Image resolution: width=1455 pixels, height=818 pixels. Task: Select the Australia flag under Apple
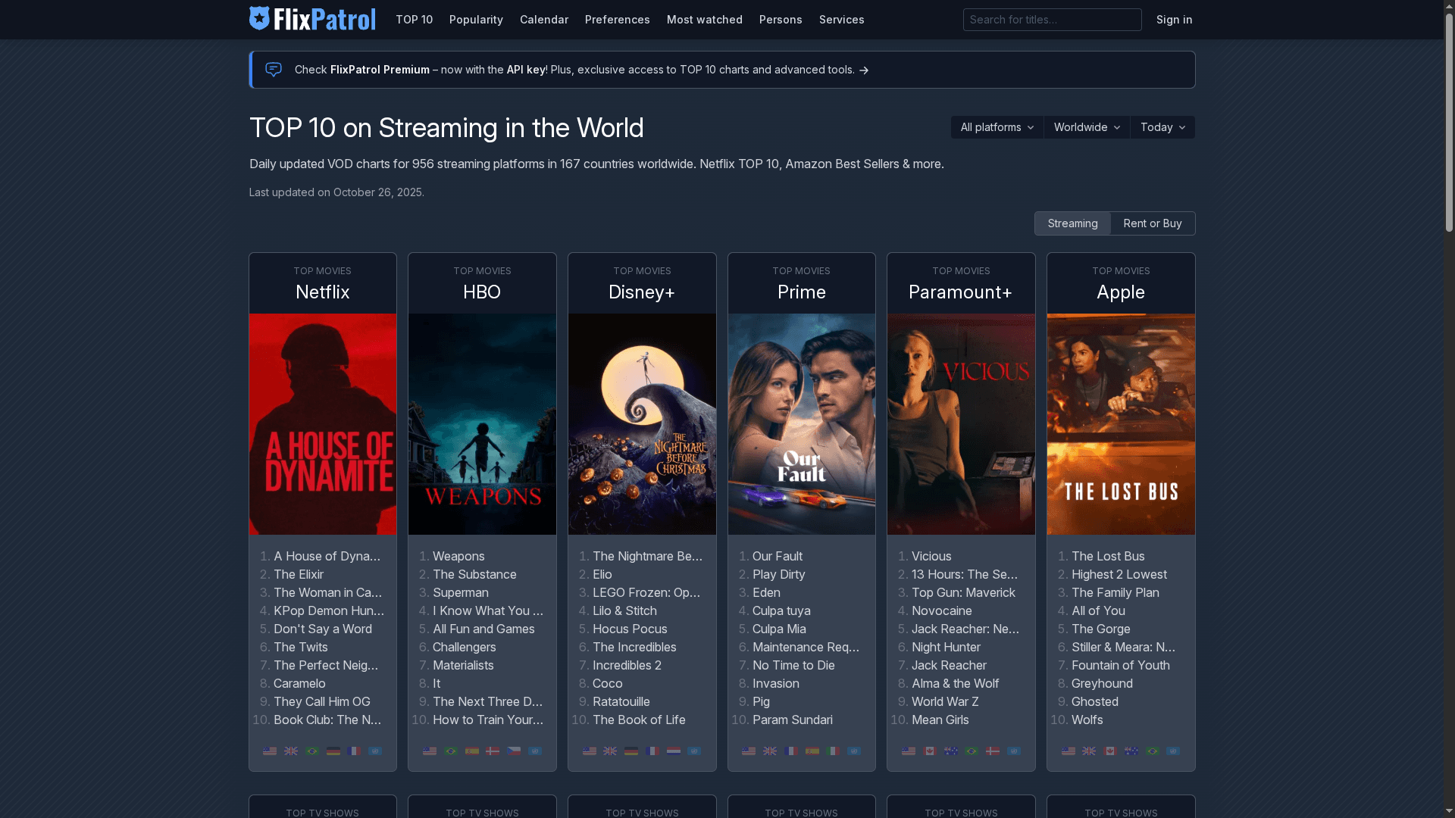pyautogui.click(x=1131, y=751)
